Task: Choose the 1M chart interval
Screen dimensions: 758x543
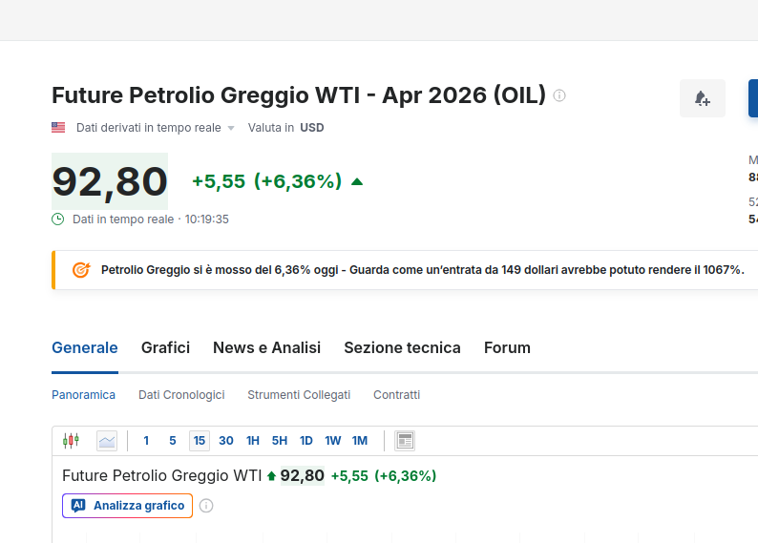Action: pos(360,441)
